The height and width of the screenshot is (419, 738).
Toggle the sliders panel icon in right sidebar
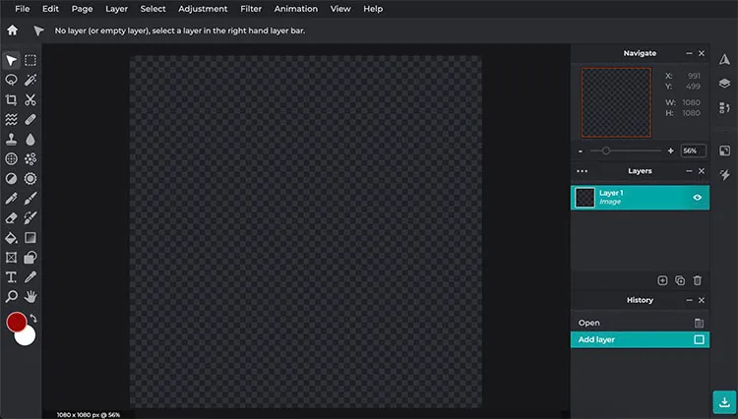725,107
